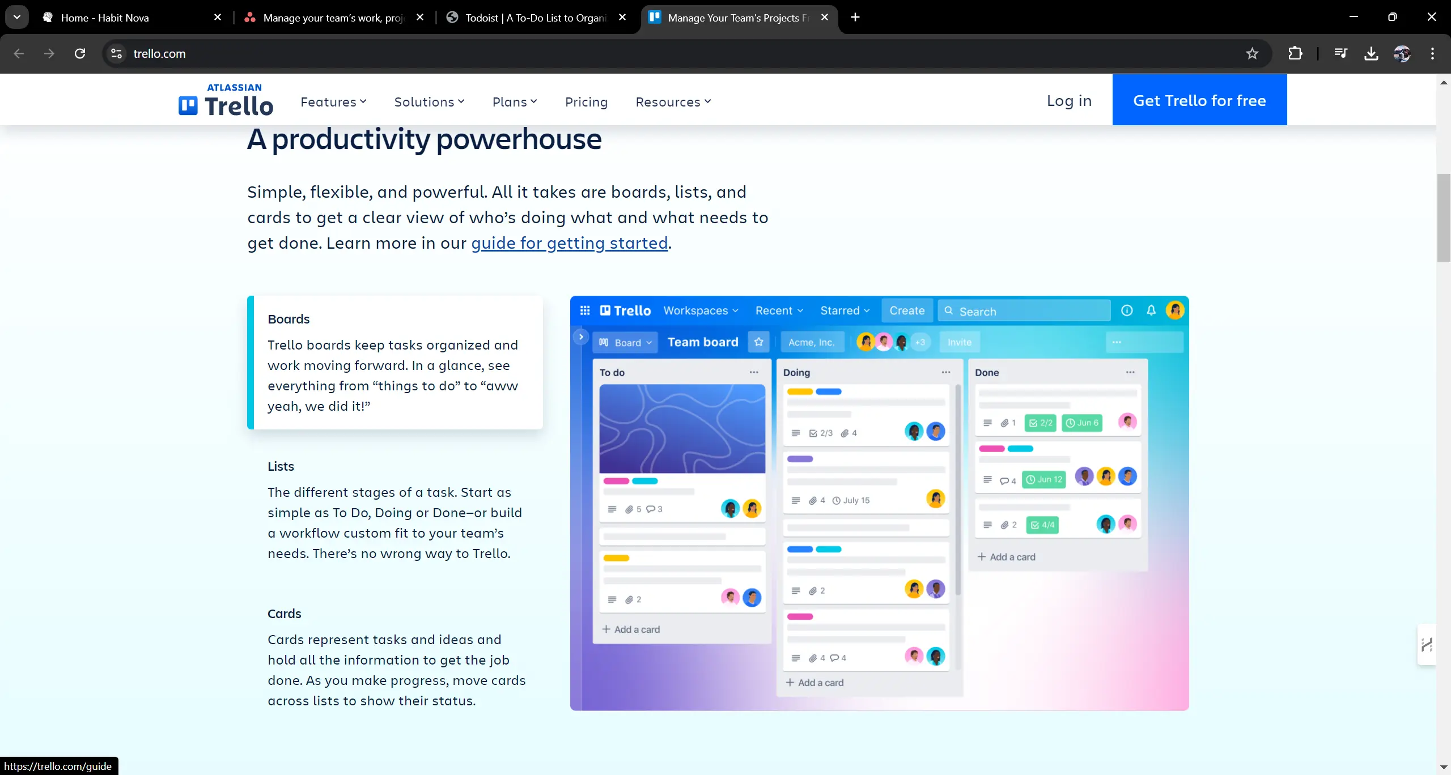Open the Workspaces dropdown in the mockup

point(701,310)
